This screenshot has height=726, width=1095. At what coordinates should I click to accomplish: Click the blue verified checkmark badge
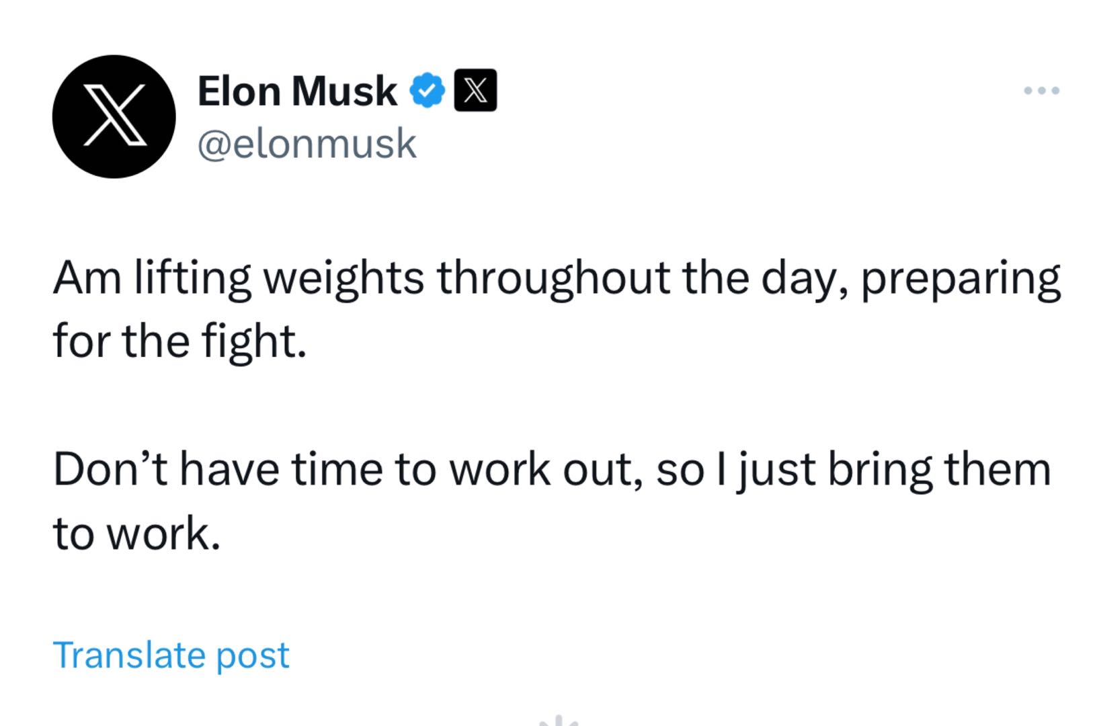pyautogui.click(x=428, y=90)
